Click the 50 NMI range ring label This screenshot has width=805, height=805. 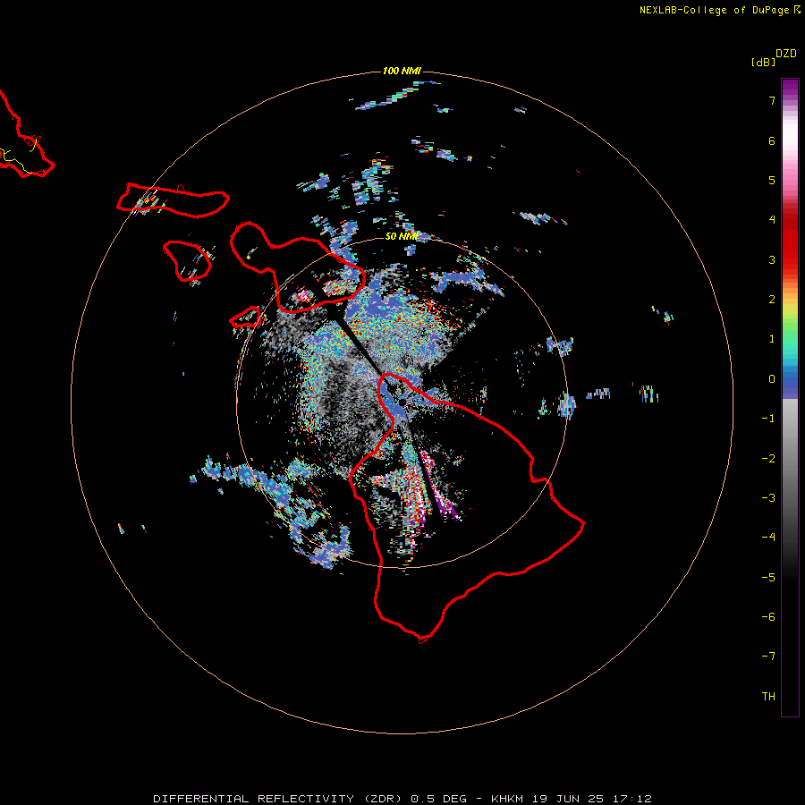pyautogui.click(x=402, y=236)
